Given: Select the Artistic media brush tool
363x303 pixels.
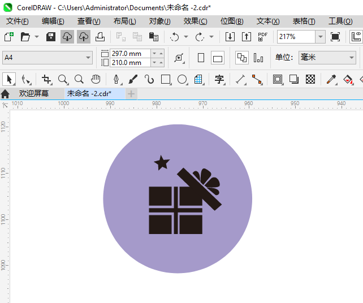Looking at the screenshot, I should (x=133, y=79).
